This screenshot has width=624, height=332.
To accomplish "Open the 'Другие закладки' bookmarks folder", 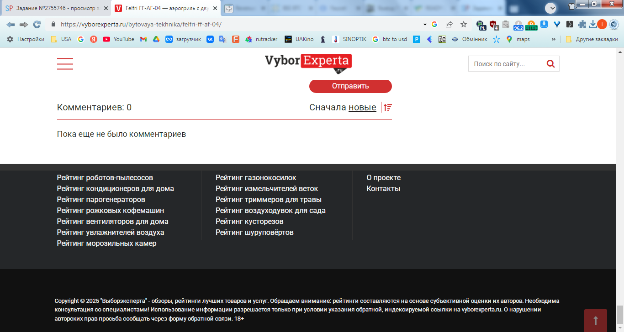I will pos(592,39).
